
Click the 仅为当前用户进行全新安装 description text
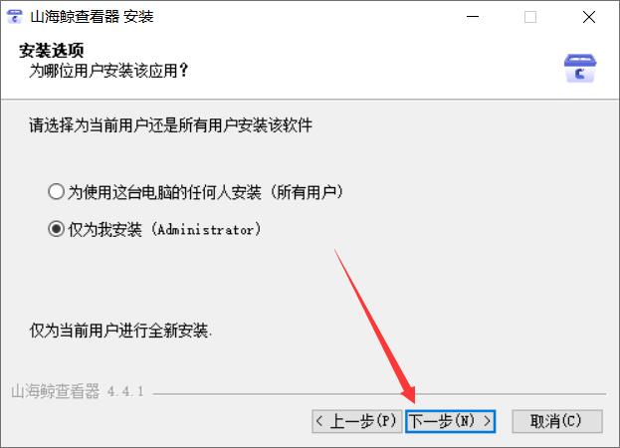pos(120,330)
